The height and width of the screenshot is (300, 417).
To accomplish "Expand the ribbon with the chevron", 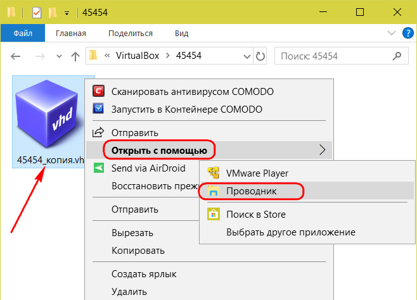I will pos(392,33).
